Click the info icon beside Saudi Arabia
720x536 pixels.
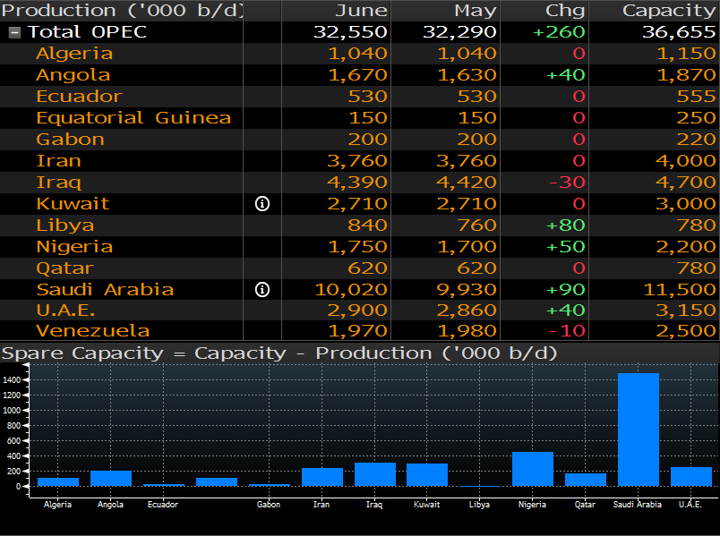(262, 290)
